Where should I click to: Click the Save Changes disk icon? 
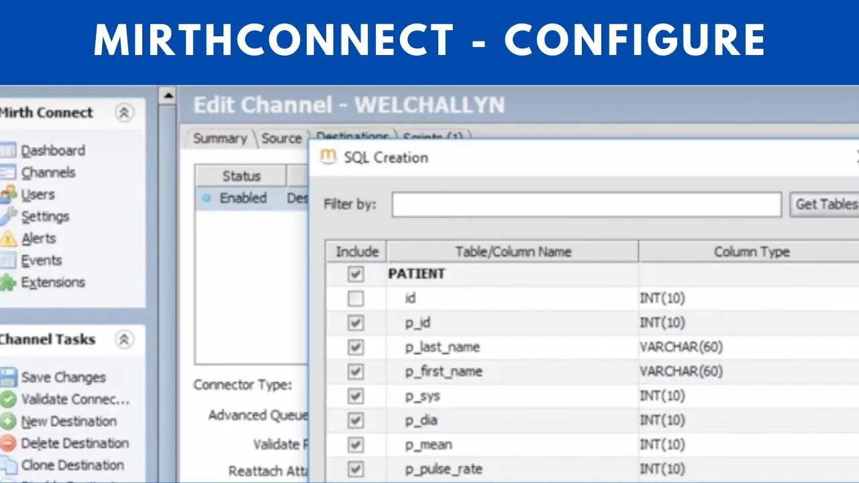pyautogui.click(x=7, y=377)
